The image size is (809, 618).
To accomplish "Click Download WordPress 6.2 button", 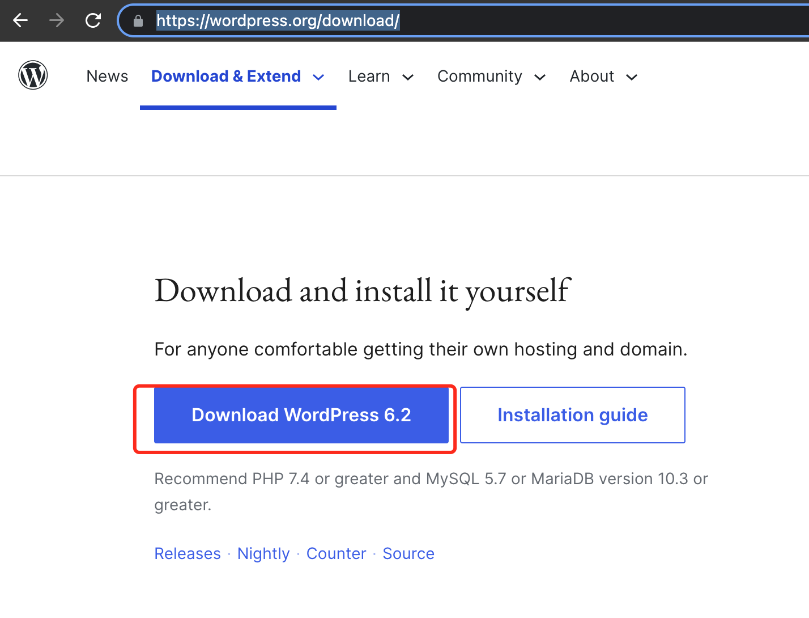I will 301,415.
